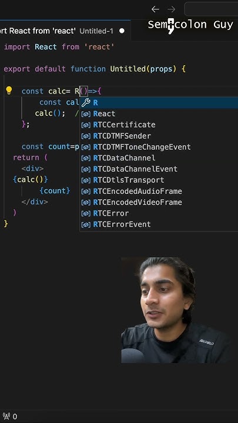
Task: Click the broadcast ports icon in status bar
Action: pyautogui.click(x=6, y=417)
